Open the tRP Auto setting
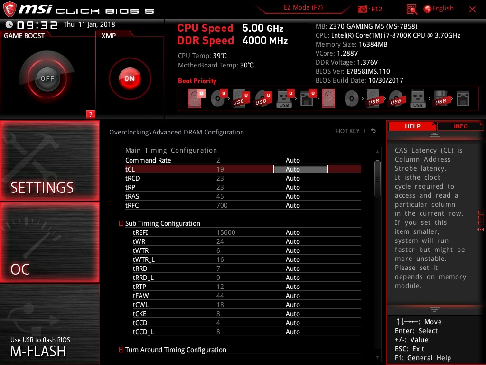The image size is (486, 365). pyautogui.click(x=292, y=187)
